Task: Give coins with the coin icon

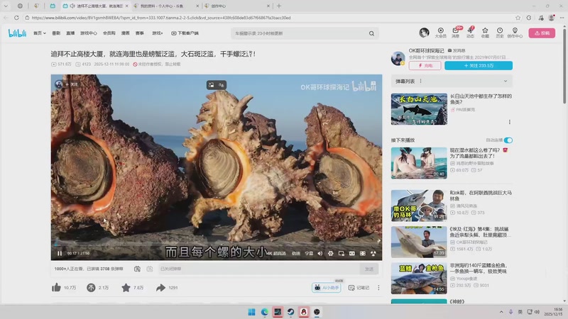Action: tap(91, 288)
